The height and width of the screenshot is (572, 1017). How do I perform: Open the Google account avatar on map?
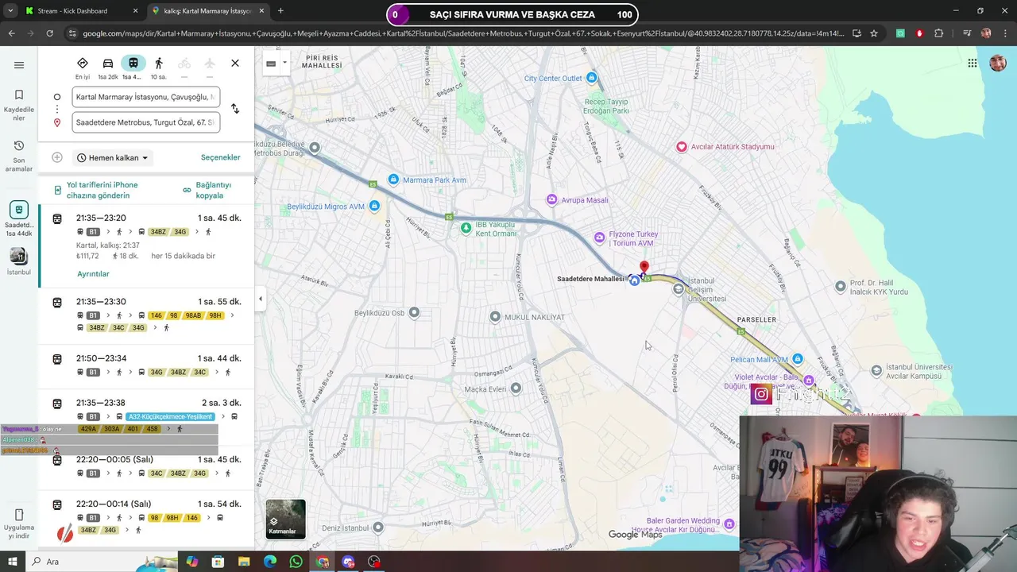click(x=998, y=64)
